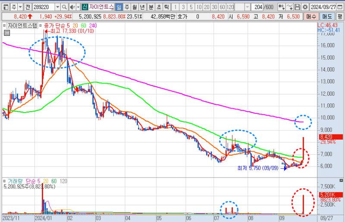
Task: Select the 년 yearly chart period
Action: click(x=142, y=7)
